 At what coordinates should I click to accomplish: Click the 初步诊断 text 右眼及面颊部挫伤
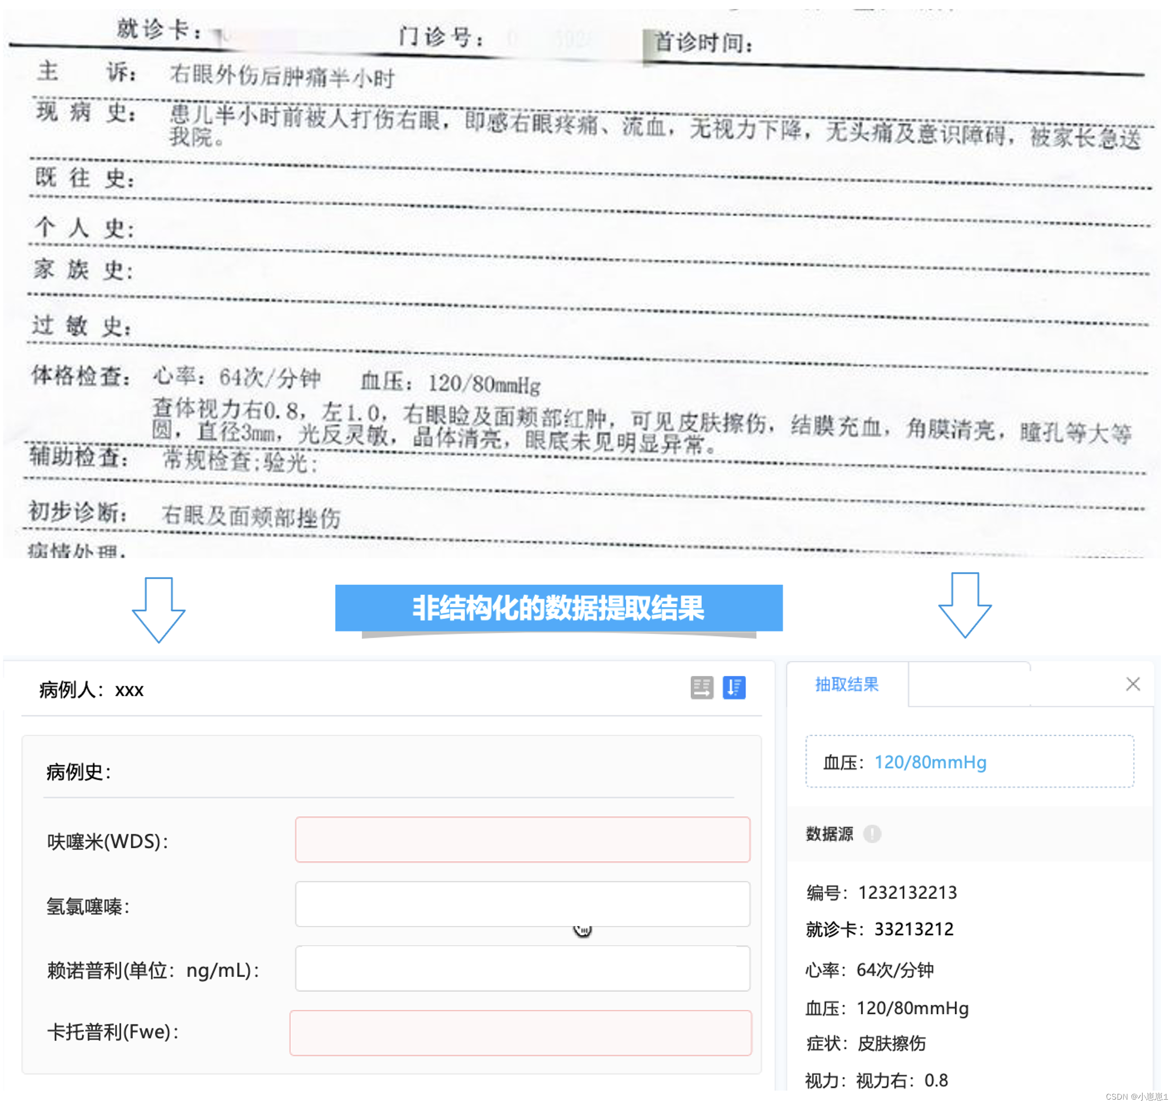251,516
